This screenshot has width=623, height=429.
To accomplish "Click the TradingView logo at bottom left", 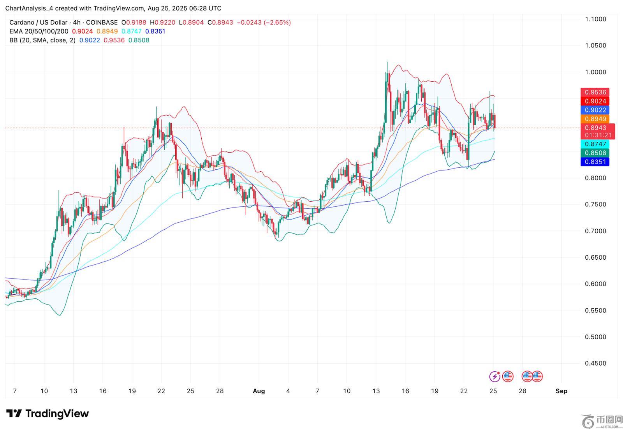I will pos(48,413).
